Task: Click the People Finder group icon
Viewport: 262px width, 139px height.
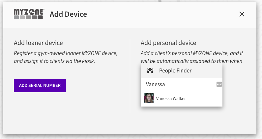Action: click(150, 70)
